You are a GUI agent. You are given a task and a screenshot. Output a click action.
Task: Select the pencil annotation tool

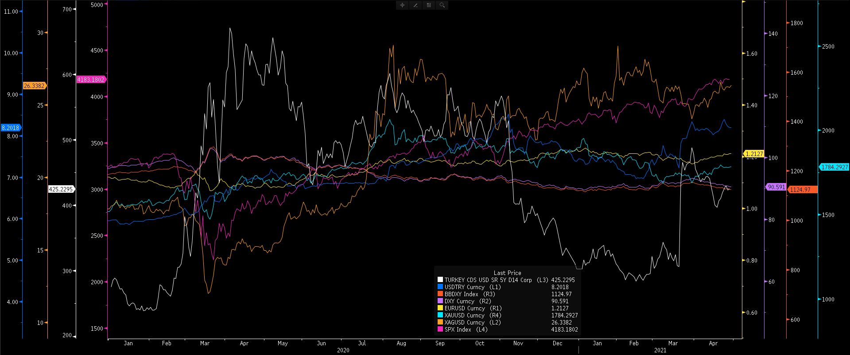coord(415,5)
